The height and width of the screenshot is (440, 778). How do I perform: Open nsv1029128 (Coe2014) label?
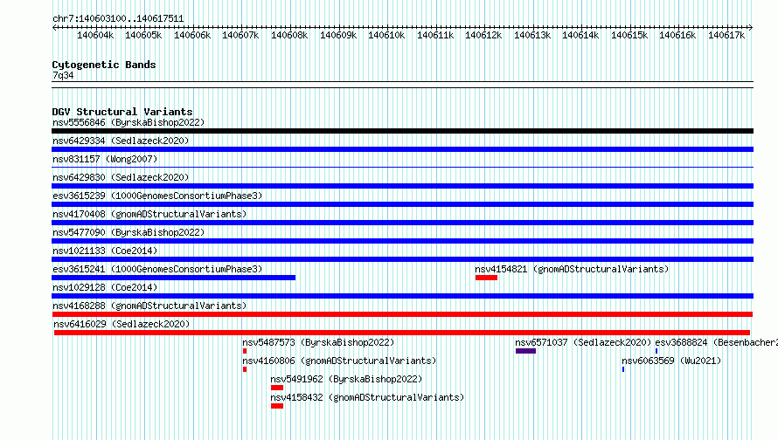click(x=105, y=287)
